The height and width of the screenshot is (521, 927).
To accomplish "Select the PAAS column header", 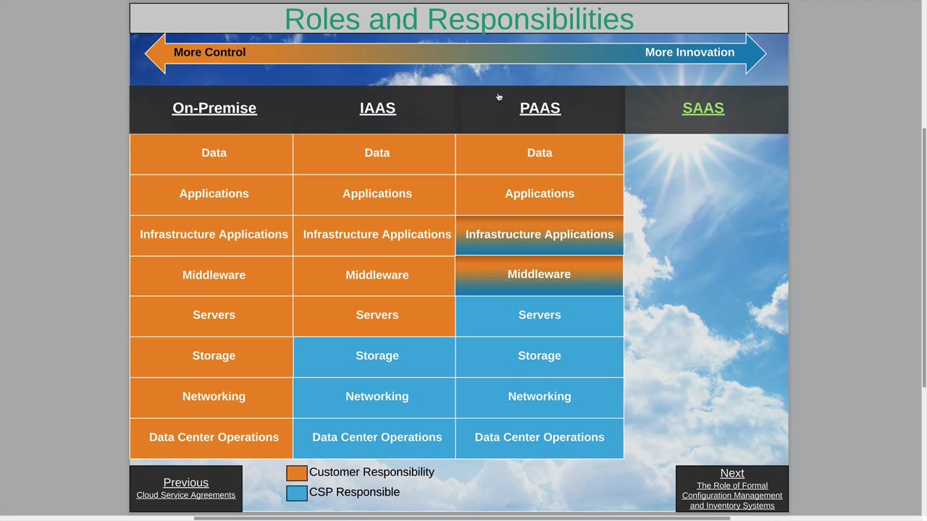I will tap(540, 108).
